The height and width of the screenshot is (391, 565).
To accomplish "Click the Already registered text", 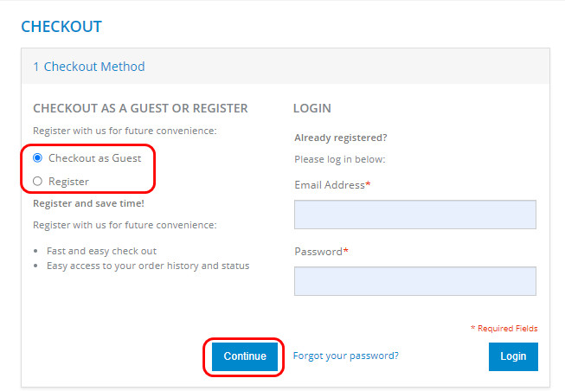I will pyautogui.click(x=340, y=138).
